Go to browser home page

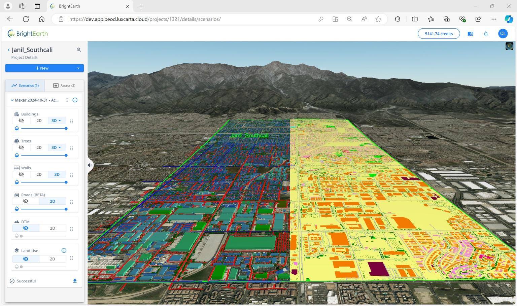42,19
